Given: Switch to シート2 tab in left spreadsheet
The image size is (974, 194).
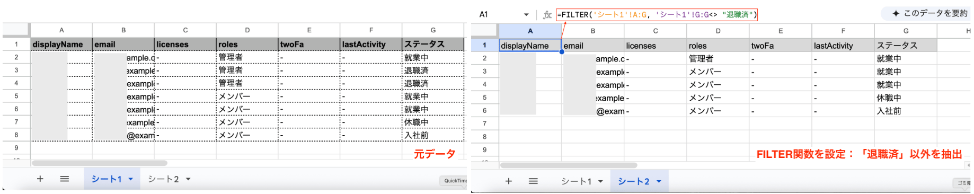Looking at the screenshot, I should (163, 179).
